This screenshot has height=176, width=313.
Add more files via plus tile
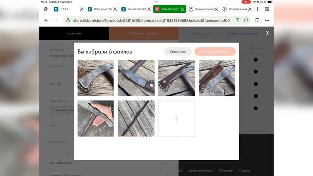click(177, 119)
